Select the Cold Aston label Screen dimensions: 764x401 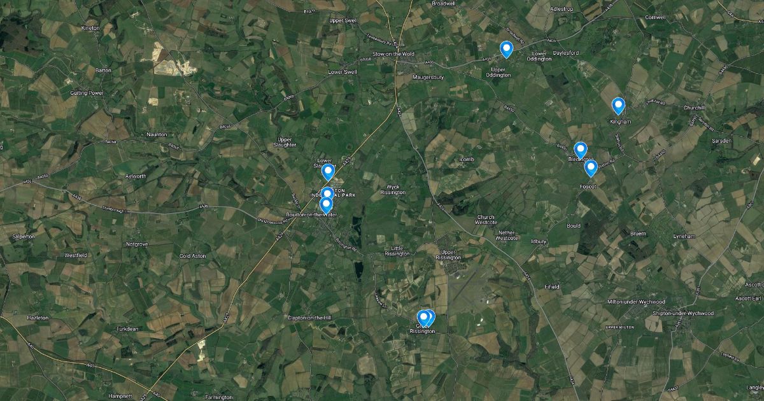pyautogui.click(x=193, y=256)
